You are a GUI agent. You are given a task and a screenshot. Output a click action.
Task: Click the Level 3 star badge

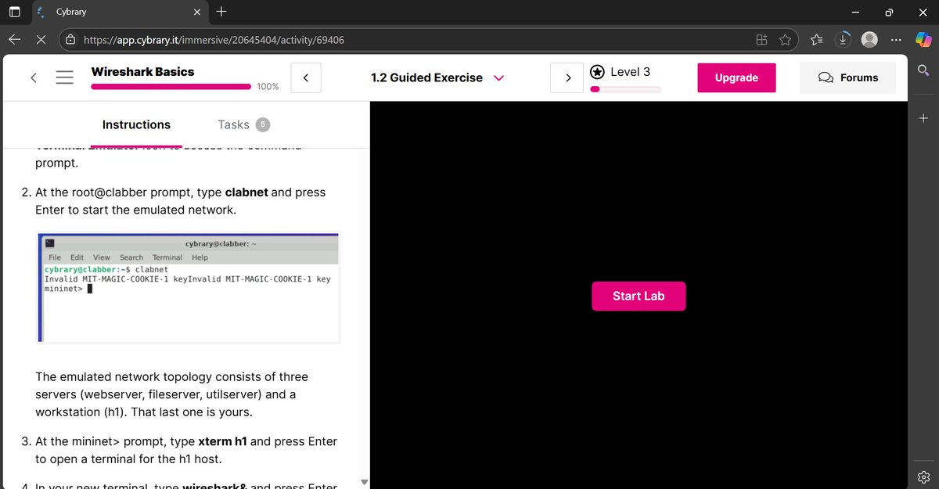pyautogui.click(x=597, y=72)
